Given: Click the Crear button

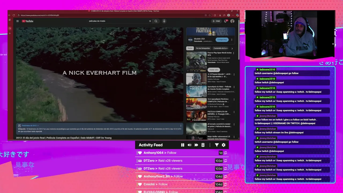Looking at the screenshot, I should click(x=216, y=21).
